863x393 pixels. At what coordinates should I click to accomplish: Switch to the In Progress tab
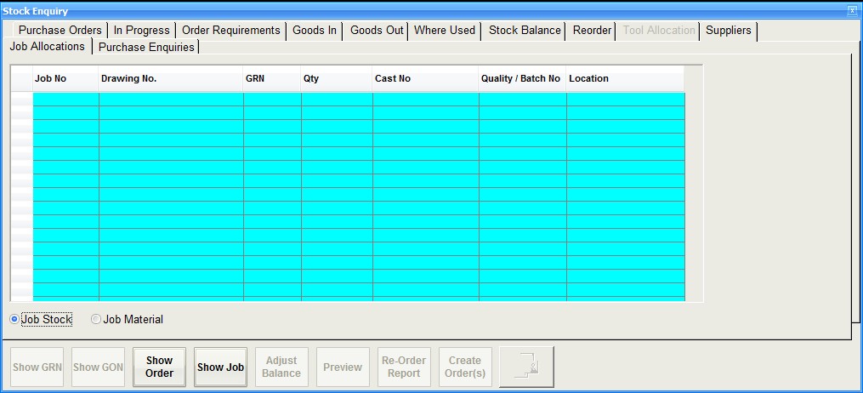[141, 31]
